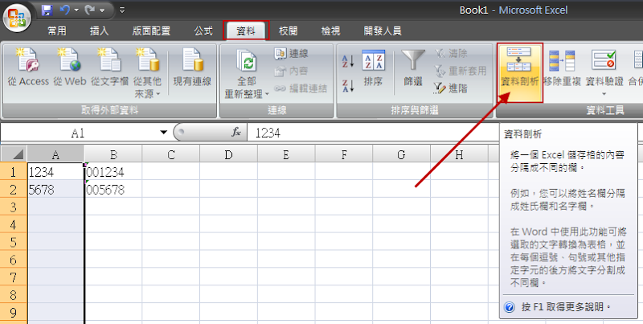
Task: Toggle the 篩選 filter funnel
Action: tap(413, 68)
